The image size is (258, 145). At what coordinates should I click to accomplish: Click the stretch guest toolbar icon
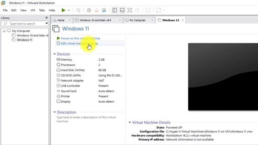(158, 10)
